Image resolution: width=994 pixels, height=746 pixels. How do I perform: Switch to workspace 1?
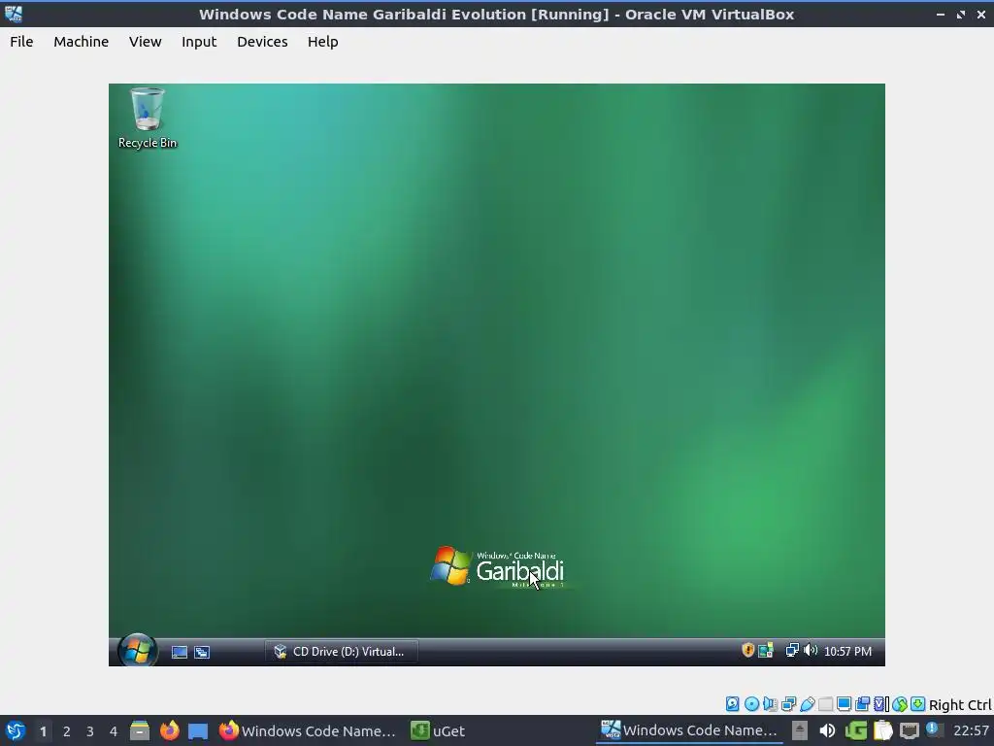pos(43,731)
